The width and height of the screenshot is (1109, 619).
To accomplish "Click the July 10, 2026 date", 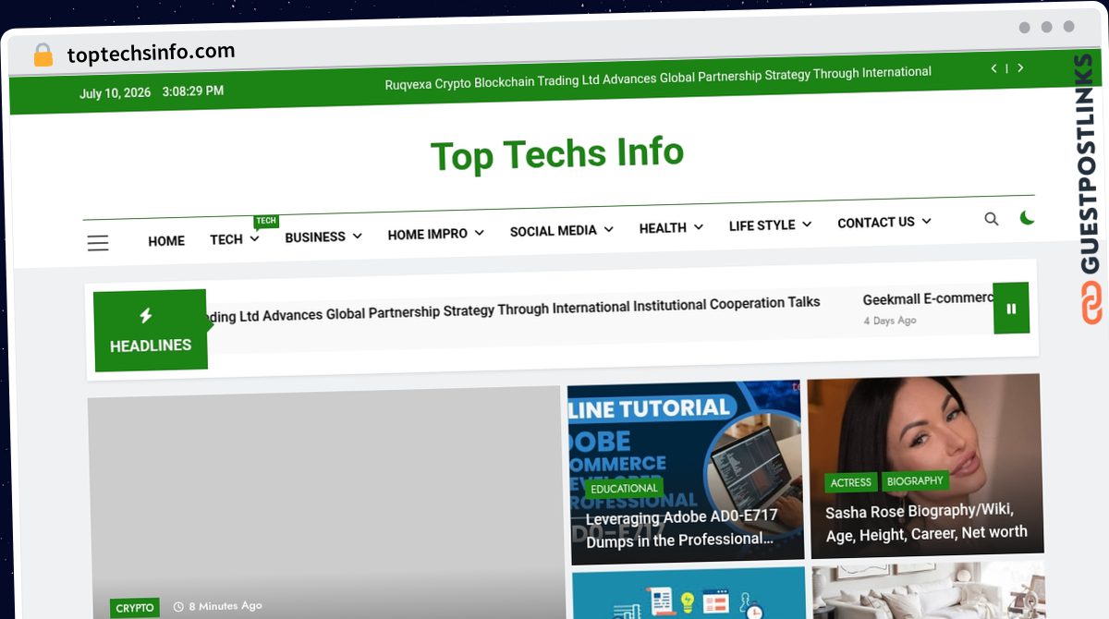I will [115, 93].
